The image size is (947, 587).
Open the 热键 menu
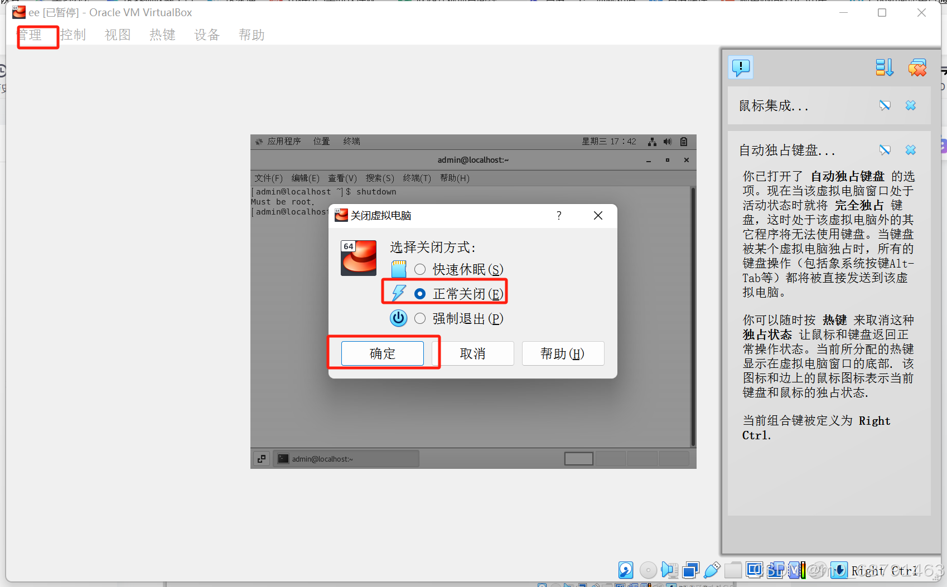[162, 35]
